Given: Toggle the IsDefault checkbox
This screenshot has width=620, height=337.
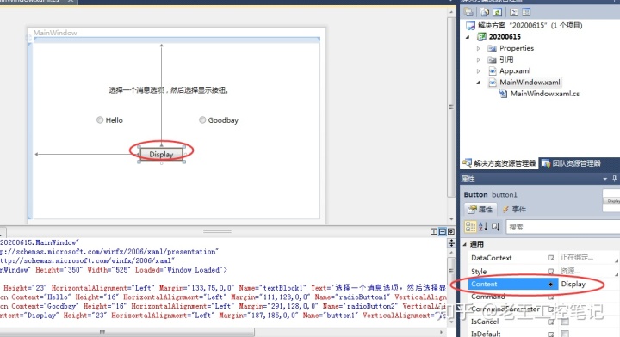Looking at the screenshot, I should [565, 334].
